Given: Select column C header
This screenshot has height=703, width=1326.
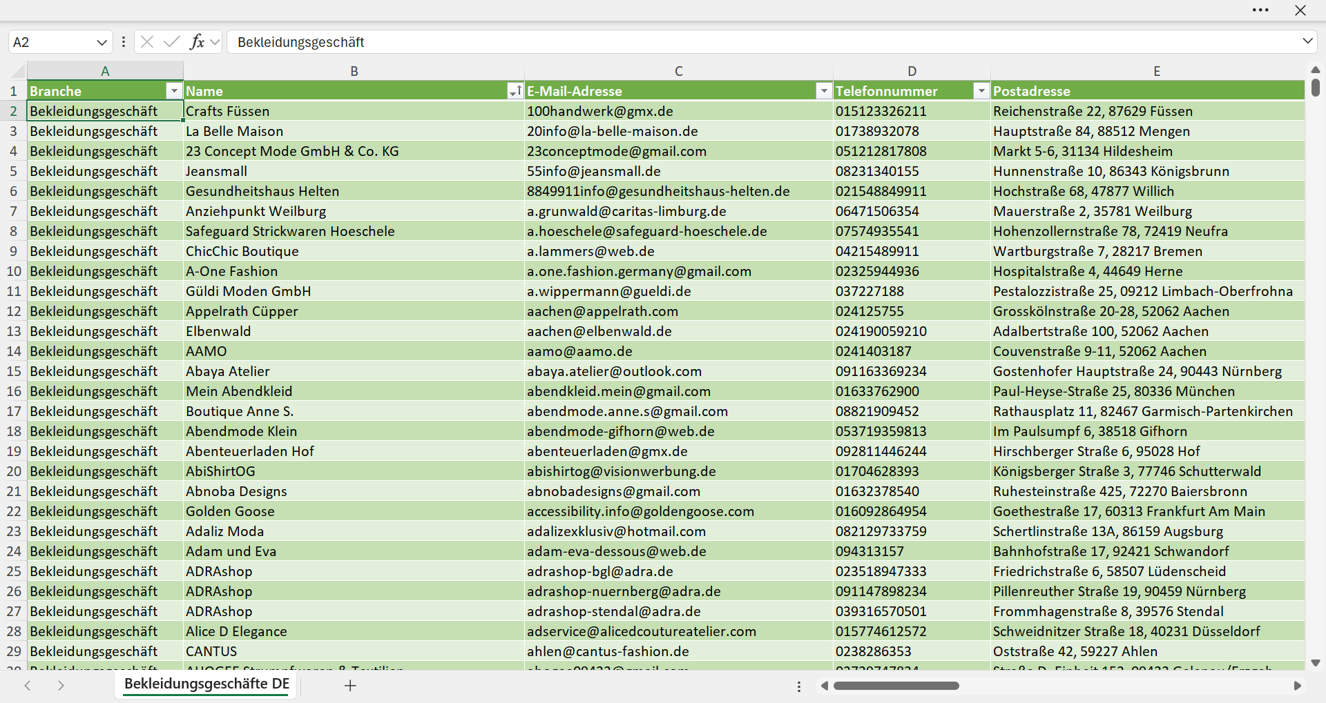Looking at the screenshot, I should (679, 71).
